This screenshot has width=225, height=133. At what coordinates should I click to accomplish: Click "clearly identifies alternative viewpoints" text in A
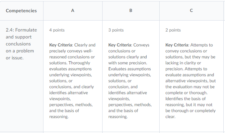[71, 90]
